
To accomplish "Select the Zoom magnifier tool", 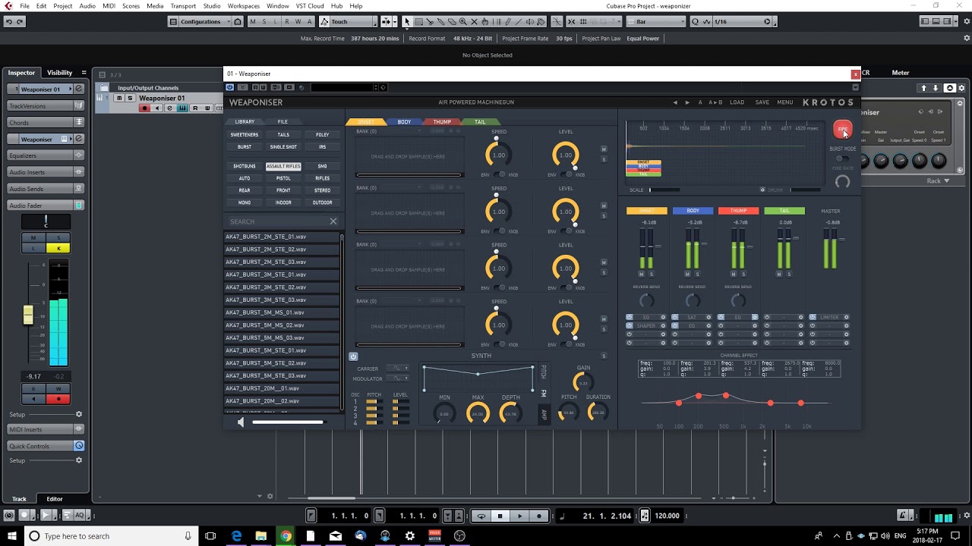I will click(x=462, y=22).
